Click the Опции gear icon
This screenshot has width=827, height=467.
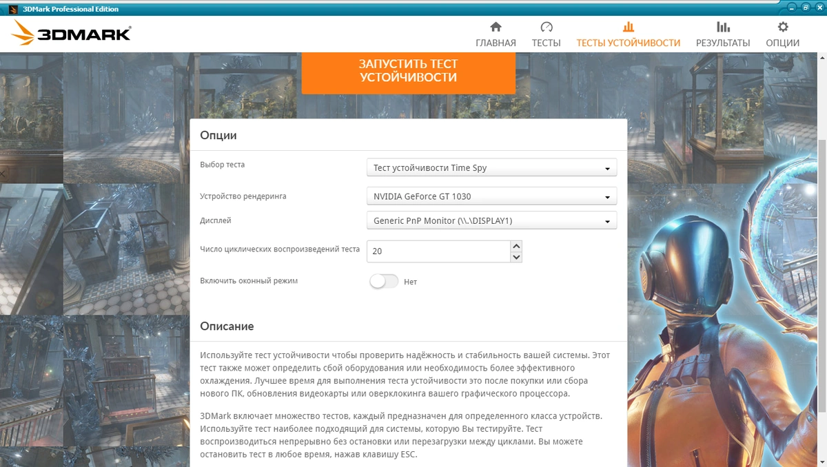[x=783, y=27]
